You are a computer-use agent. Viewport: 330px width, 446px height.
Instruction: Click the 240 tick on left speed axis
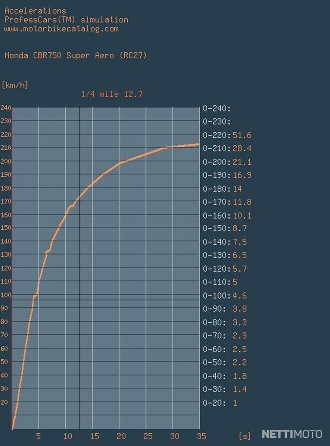(x=5, y=108)
